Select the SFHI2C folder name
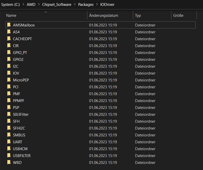This screenshot has height=170, width=203. [x=19, y=128]
